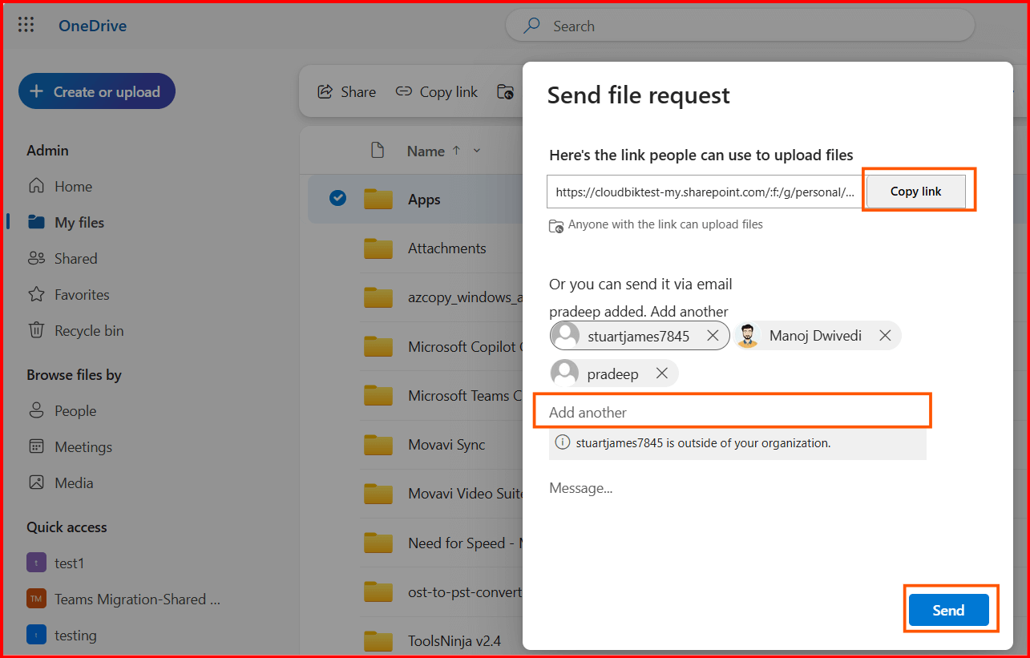The width and height of the screenshot is (1030, 658).
Task: Click the Teams Migration TM tile icon
Action: (36, 599)
